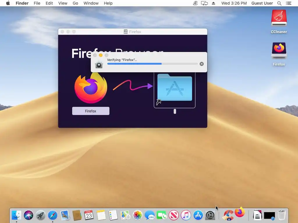298x223 pixels.
Task: Open the display mirroring menu bar icon
Action: pyautogui.click(x=204, y=3)
